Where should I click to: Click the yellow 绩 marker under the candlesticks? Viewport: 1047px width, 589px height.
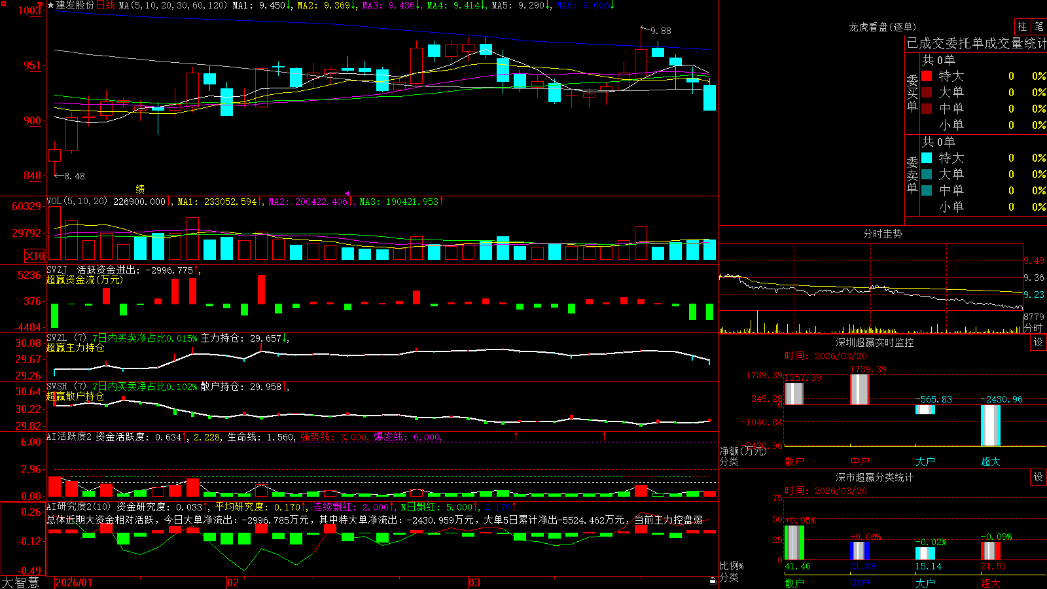point(140,188)
